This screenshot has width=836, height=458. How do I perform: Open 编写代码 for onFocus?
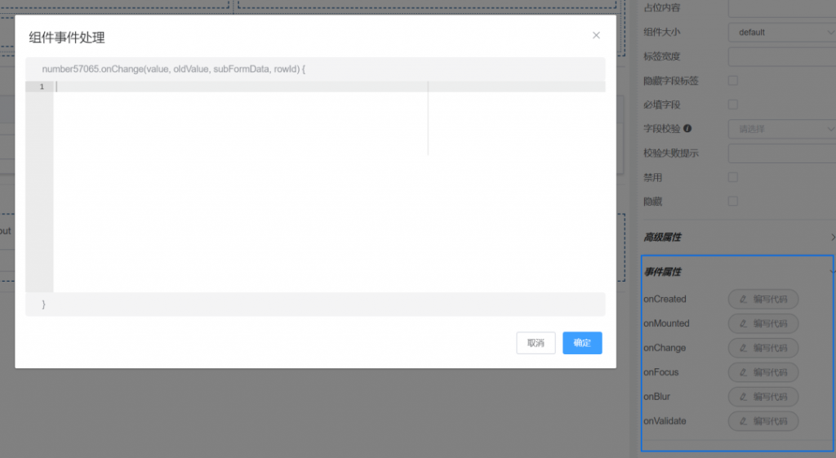763,372
